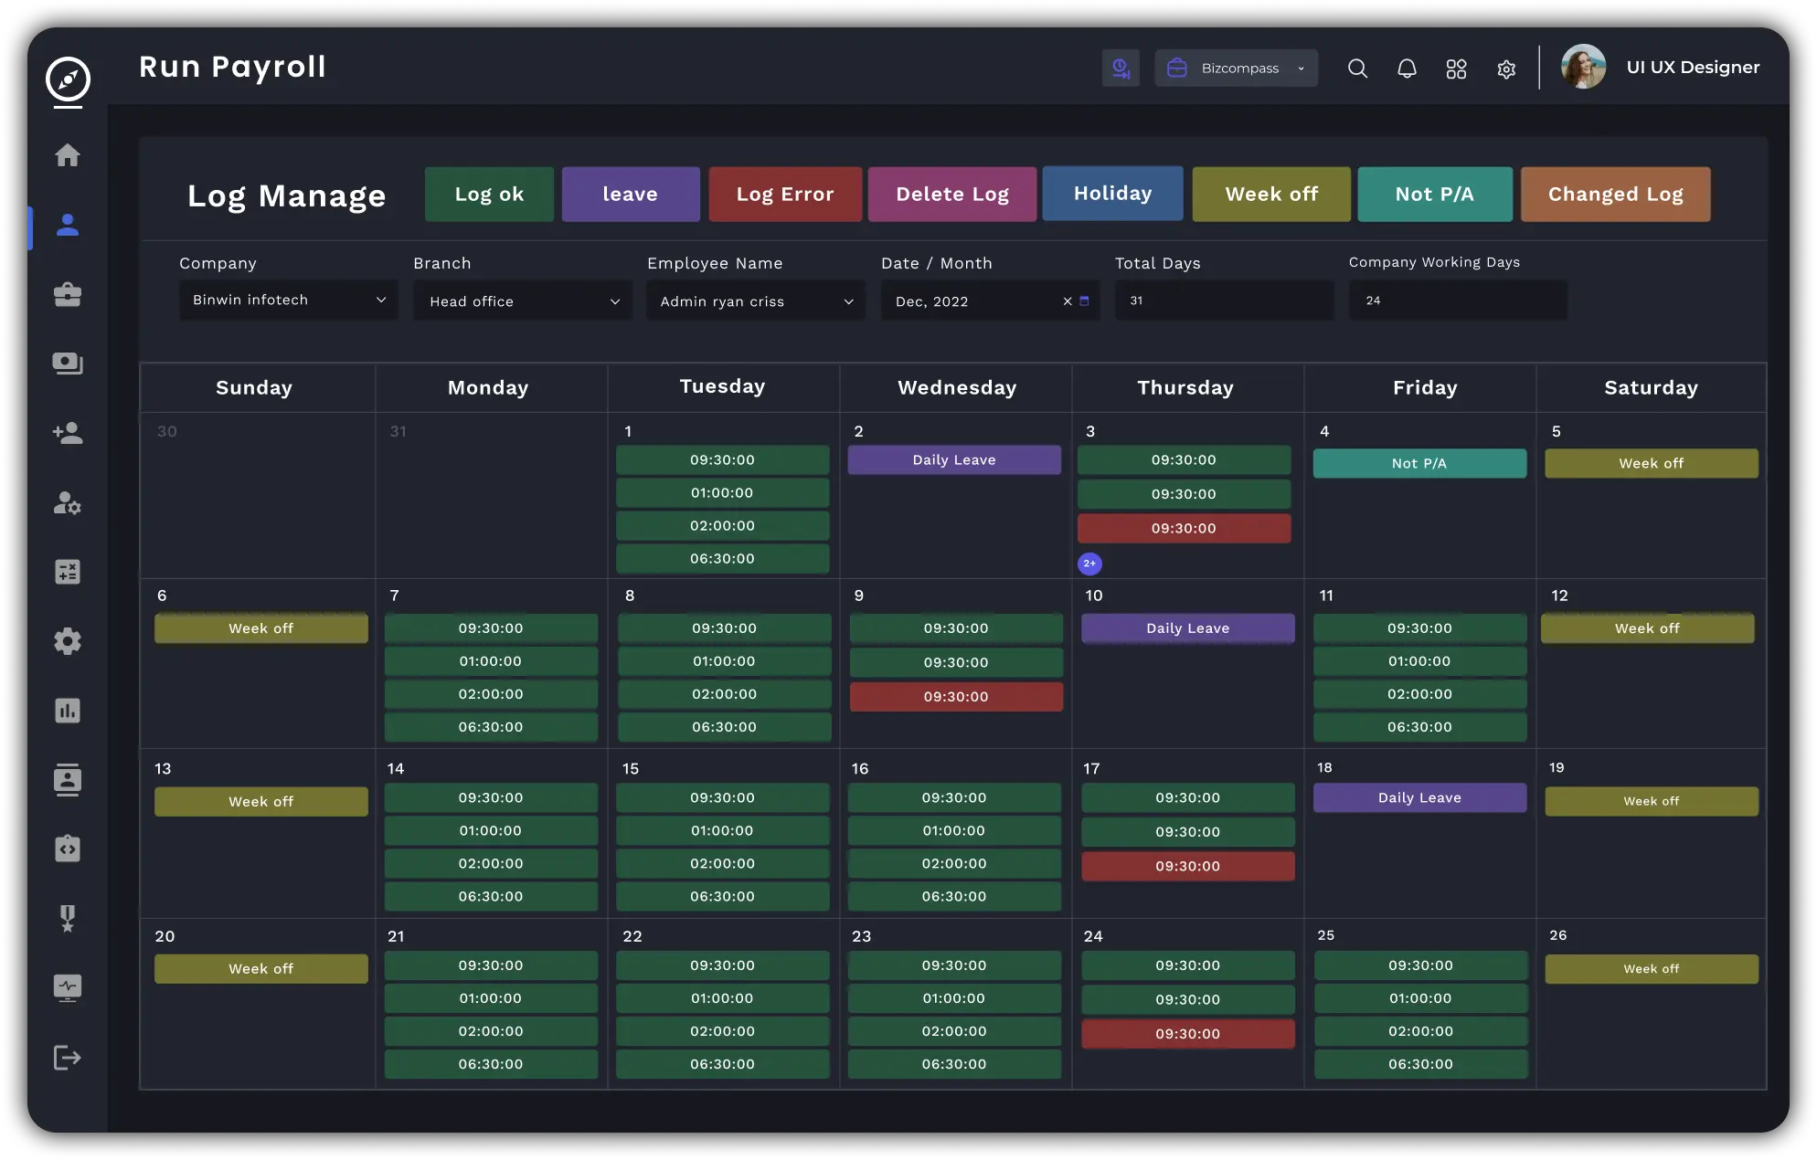Select the Daily Leave entry on day 2

954,460
